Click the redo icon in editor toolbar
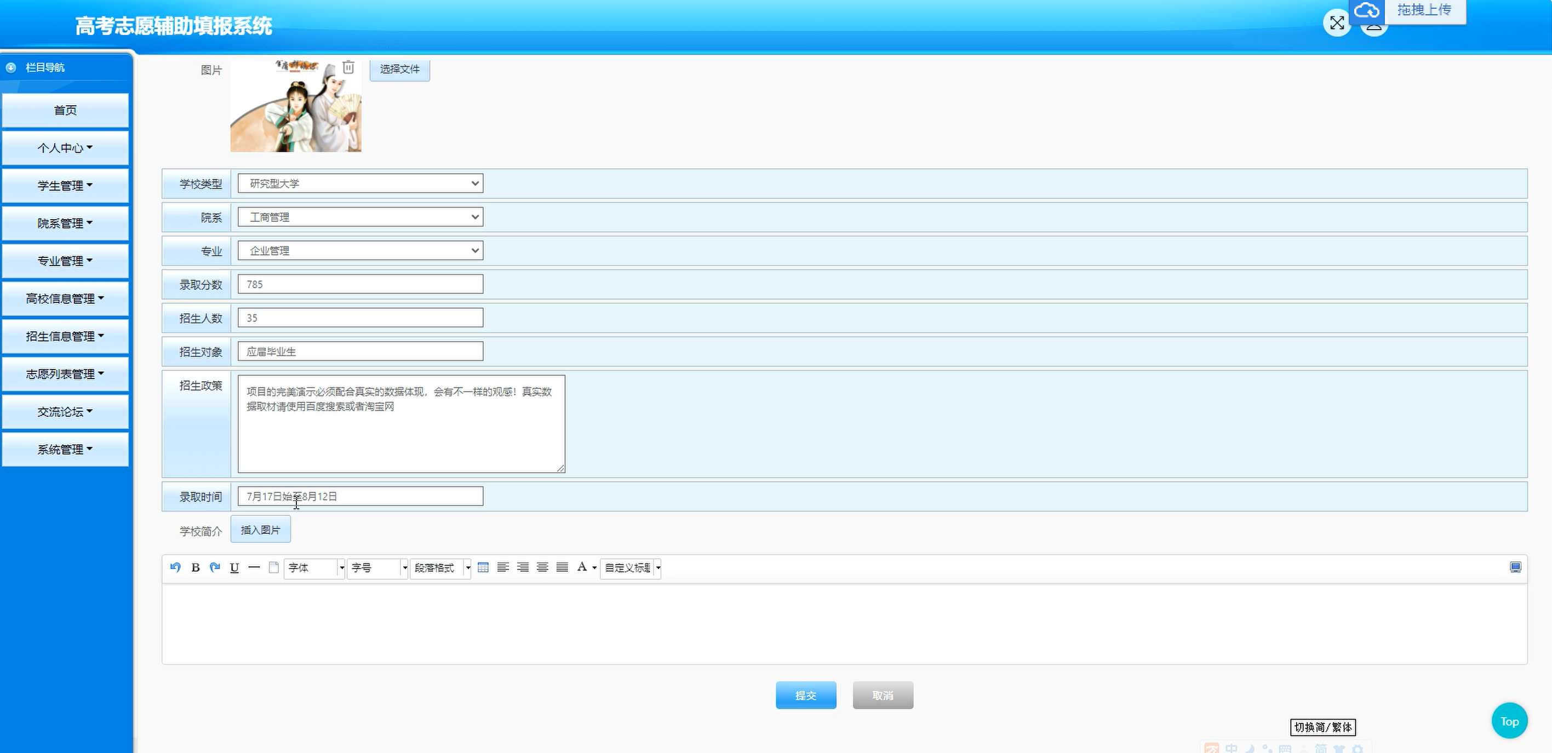This screenshot has height=753, width=1552. coord(215,567)
